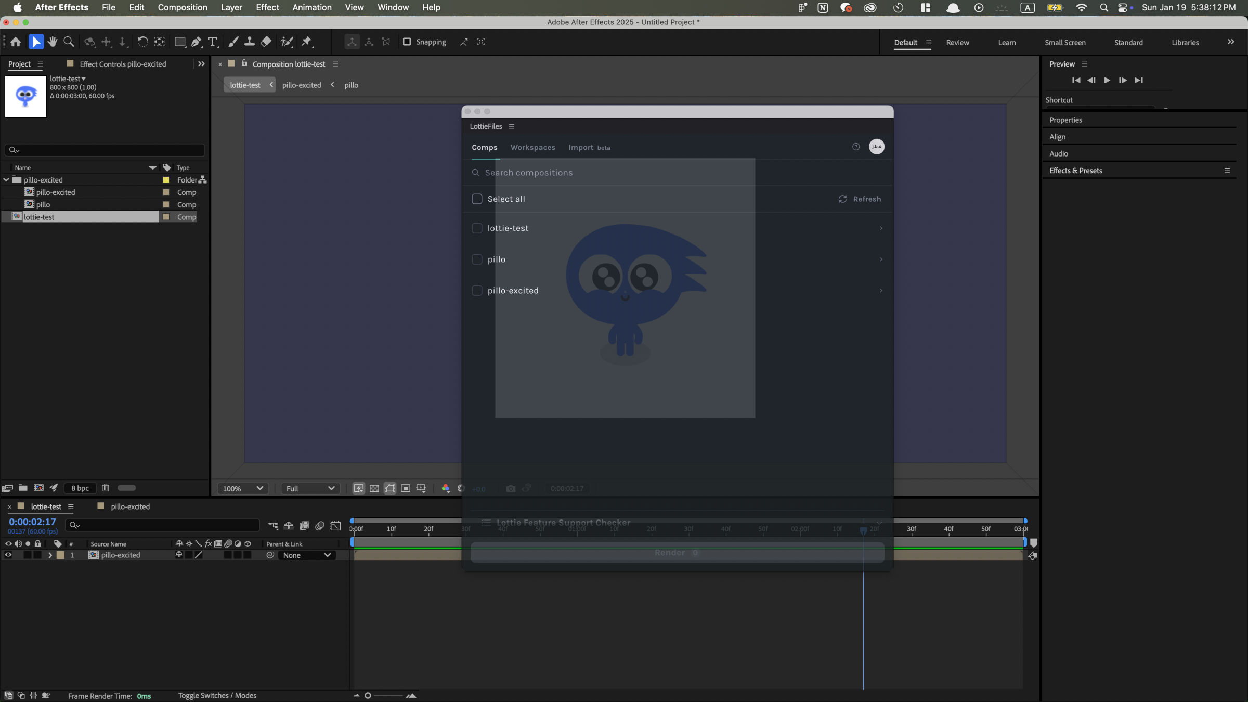
Task: Check the pillo-excited composition checkbox in LottieFiles
Action: (x=477, y=290)
